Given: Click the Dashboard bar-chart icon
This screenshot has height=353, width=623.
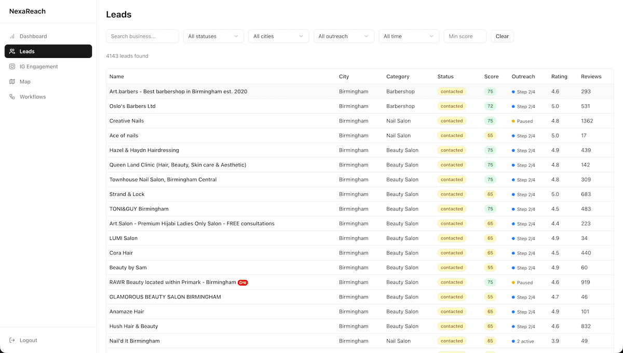Looking at the screenshot, I should pos(12,36).
